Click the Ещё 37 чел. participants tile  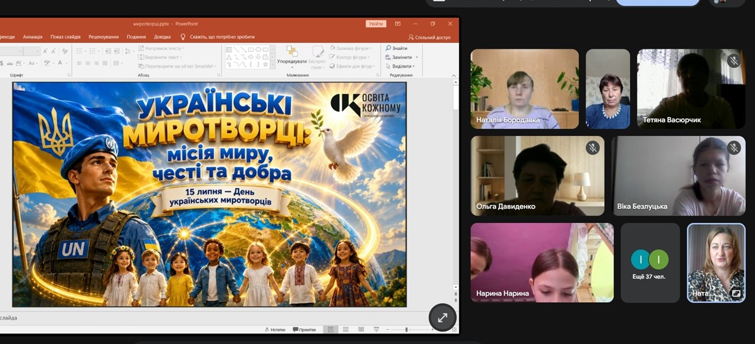tap(650, 263)
